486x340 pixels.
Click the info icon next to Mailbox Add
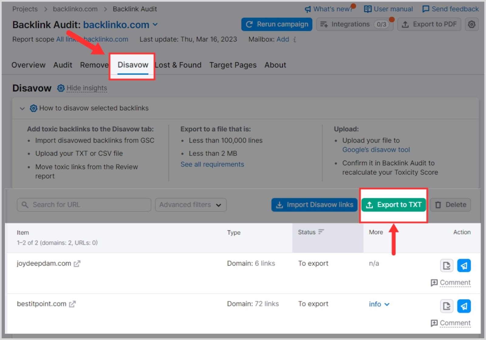pos(294,39)
